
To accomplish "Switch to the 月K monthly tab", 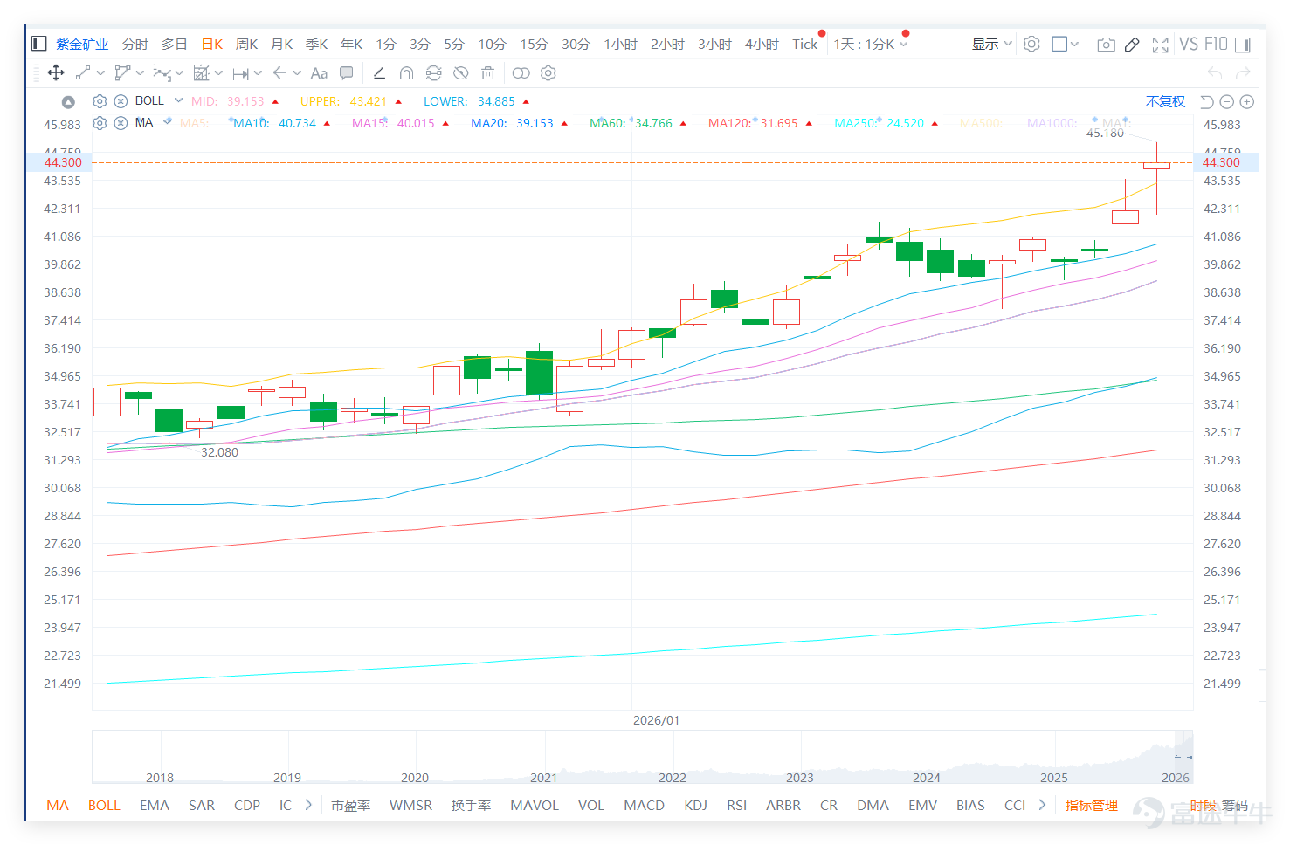I will [x=282, y=44].
